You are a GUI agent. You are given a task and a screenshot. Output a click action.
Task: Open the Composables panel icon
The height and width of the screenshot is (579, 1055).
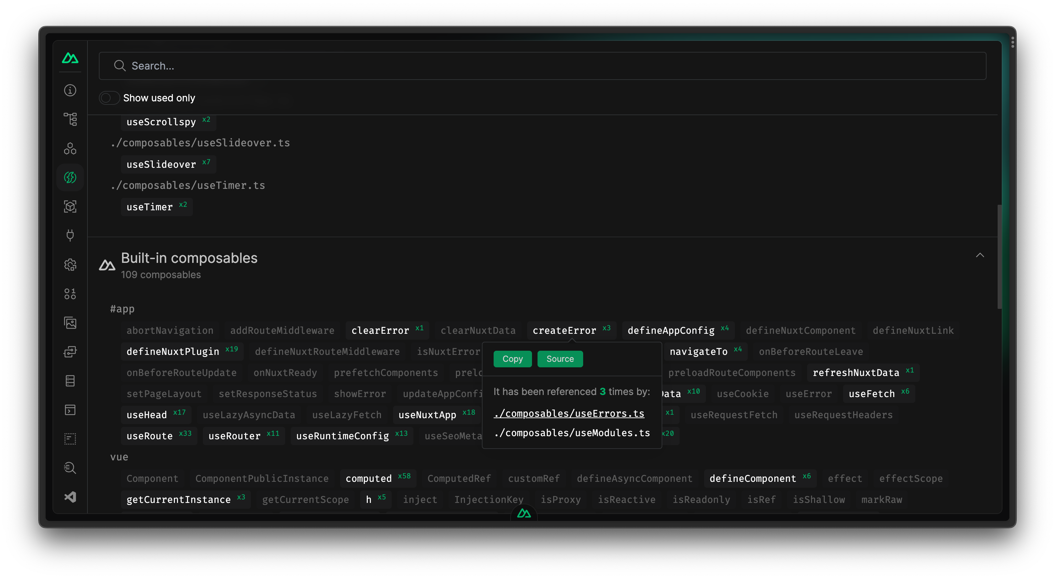[x=70, y=177]
